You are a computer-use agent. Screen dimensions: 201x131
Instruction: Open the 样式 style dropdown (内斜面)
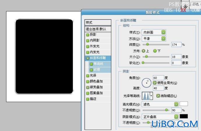[154, 32]
